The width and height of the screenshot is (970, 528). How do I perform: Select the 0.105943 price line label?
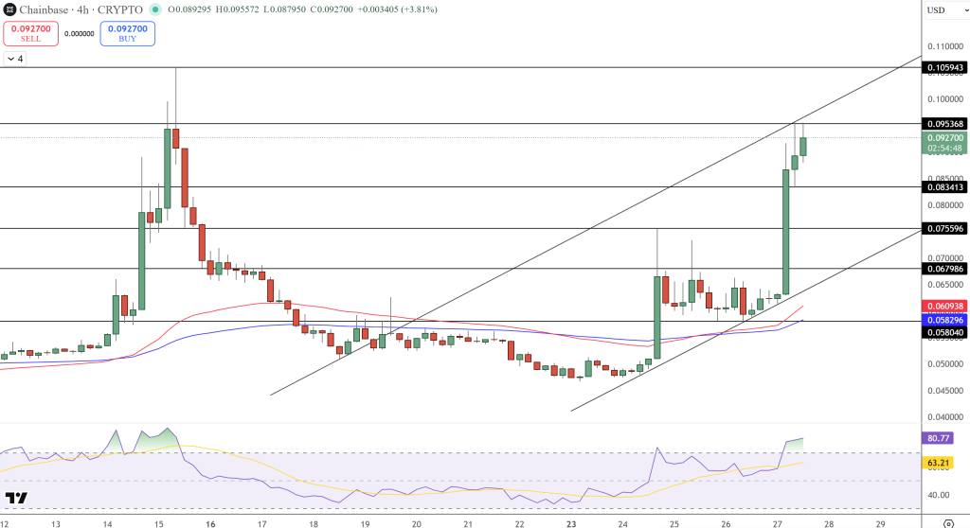point(945,67)
